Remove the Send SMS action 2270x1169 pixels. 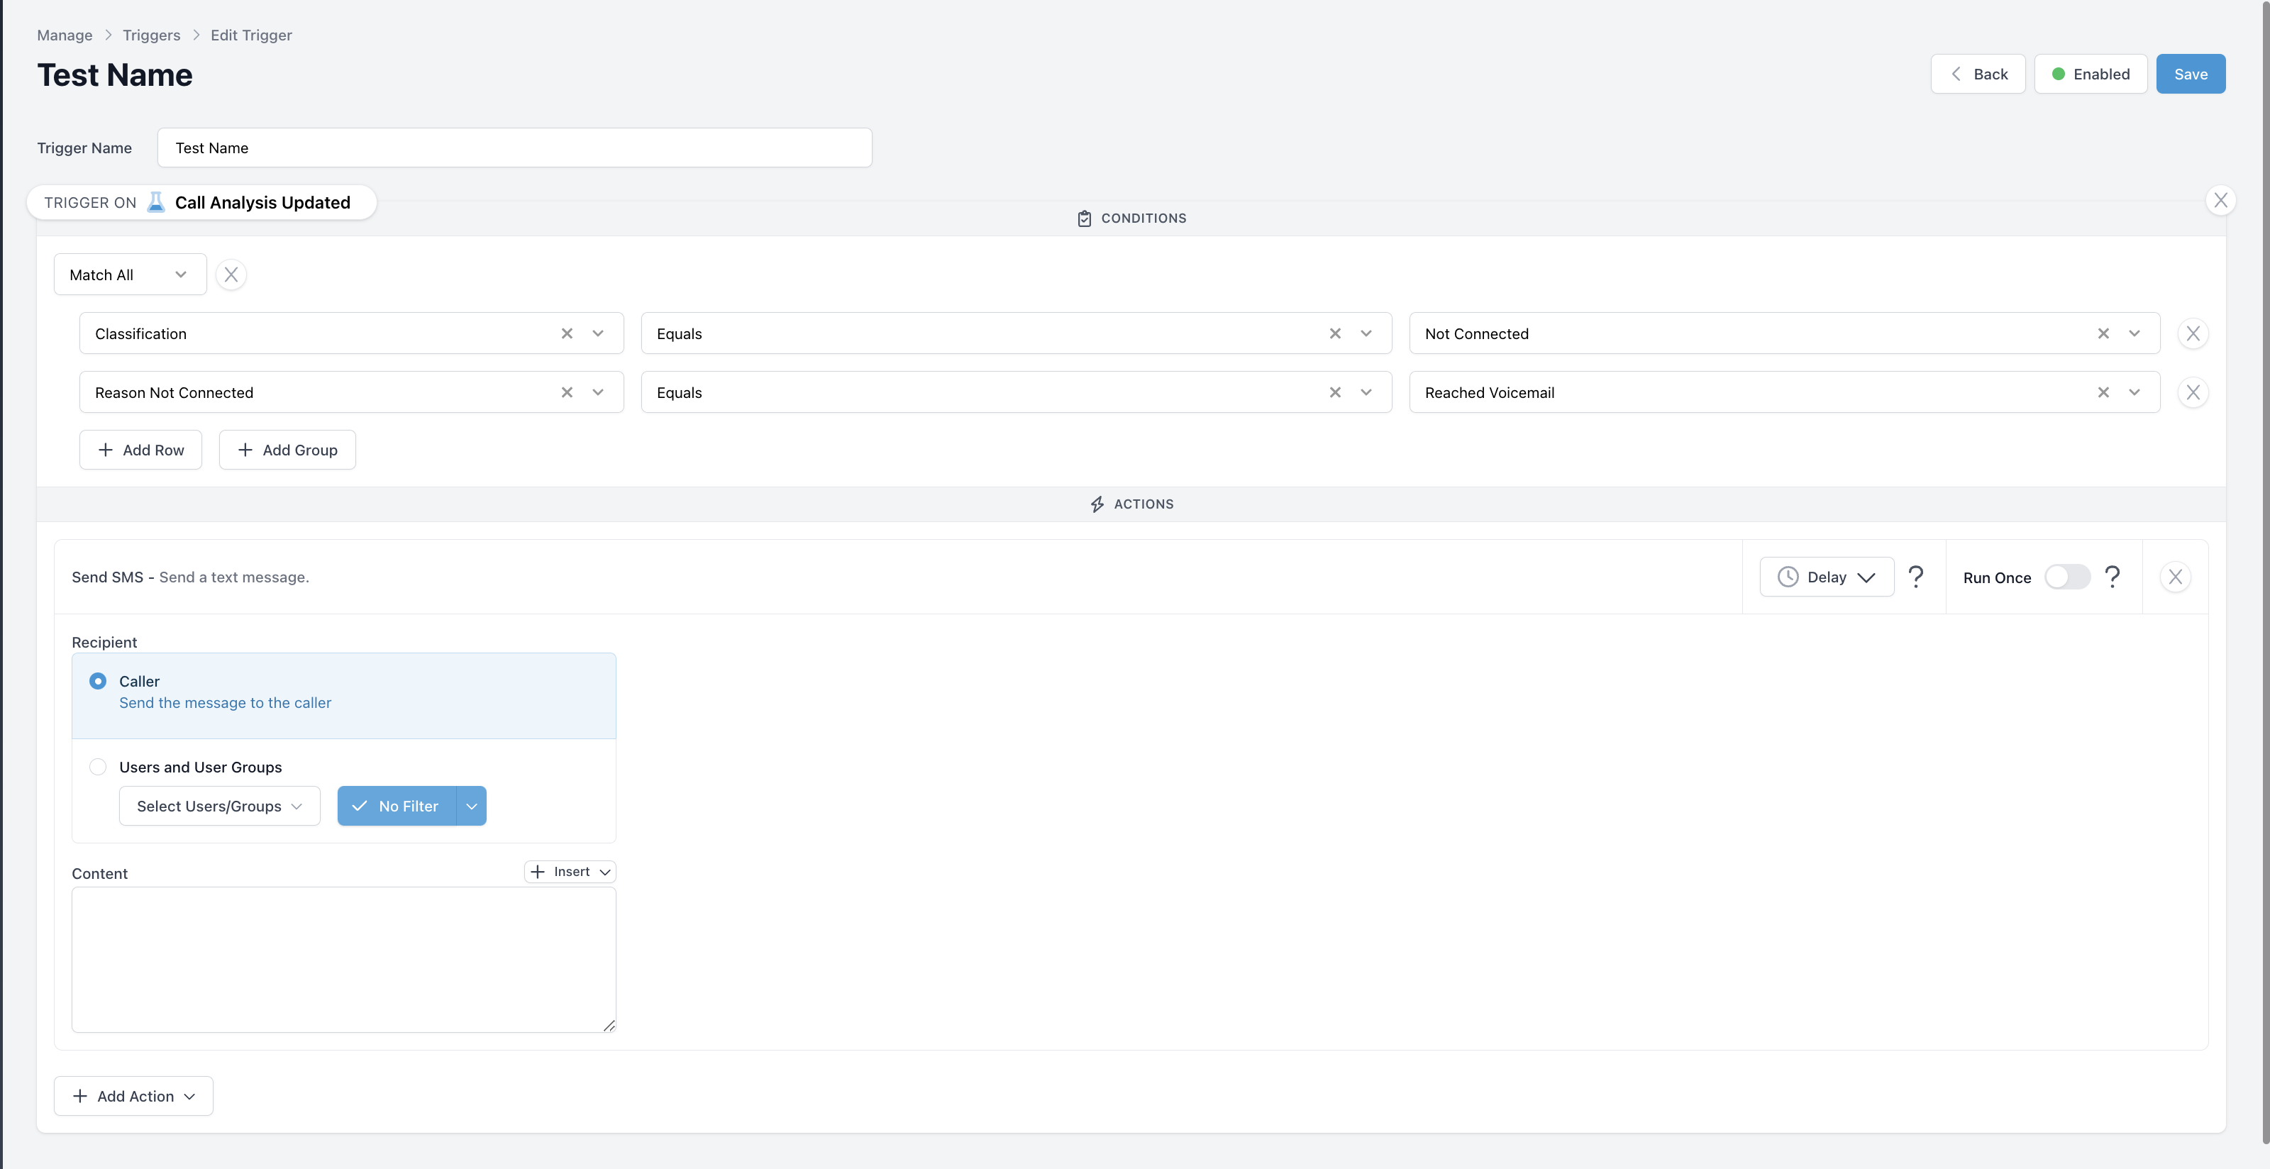coord(2175,577)
